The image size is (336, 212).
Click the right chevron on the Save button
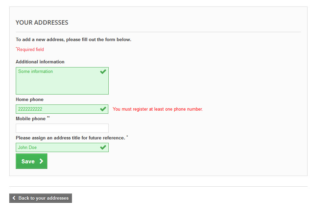[41, 161]
